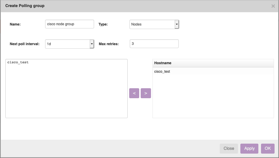This screenshot has width=279, height=158.
Task: Click the 'Max retries:' label
Action: point(109,44)
